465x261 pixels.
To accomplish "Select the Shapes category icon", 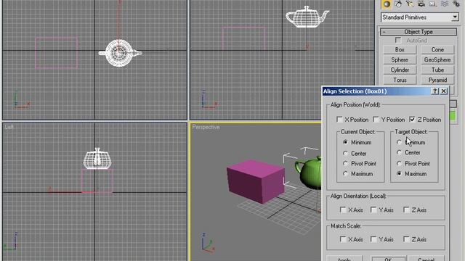I will click(x=398, y=4).
